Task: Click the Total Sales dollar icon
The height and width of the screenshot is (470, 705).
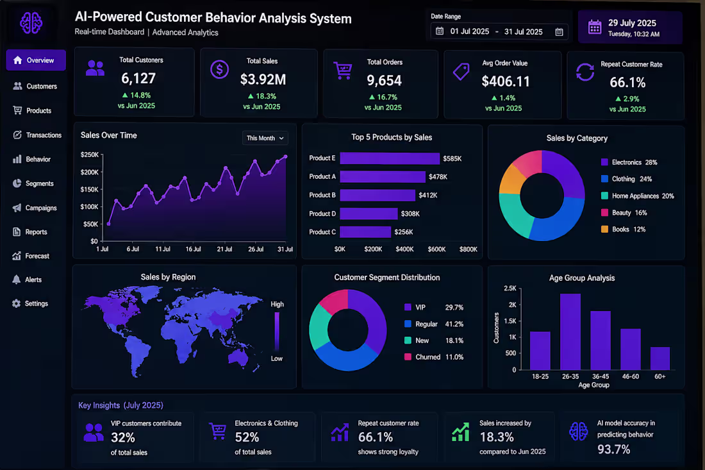Action: [x=219, y=69]
